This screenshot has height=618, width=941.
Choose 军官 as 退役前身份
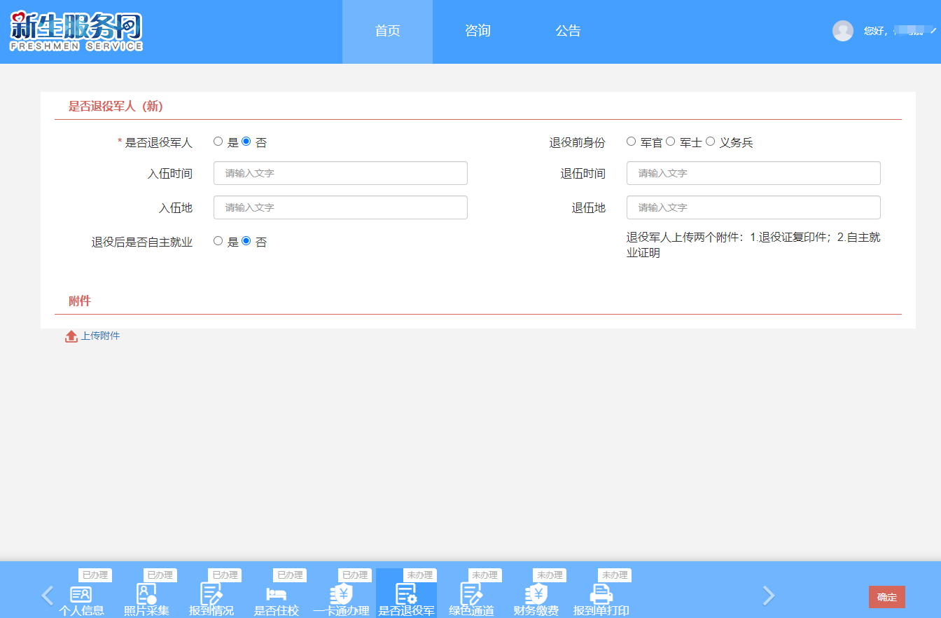[x=632, y=142]
